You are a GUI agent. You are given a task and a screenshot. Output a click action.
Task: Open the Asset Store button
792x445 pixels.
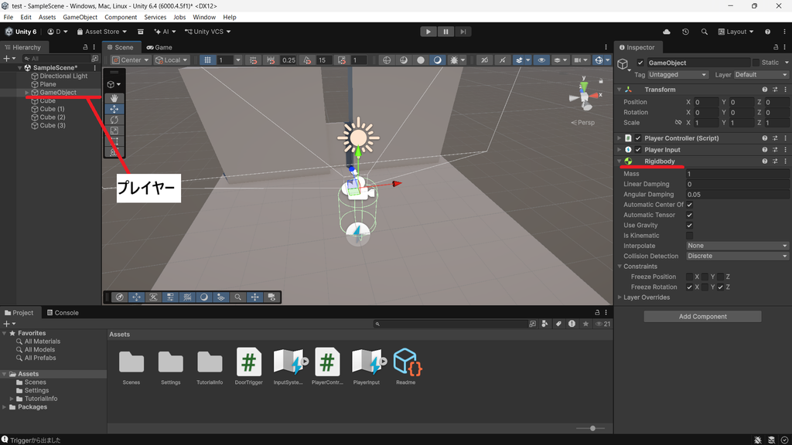pyautogui.click(x=101, y=31)
